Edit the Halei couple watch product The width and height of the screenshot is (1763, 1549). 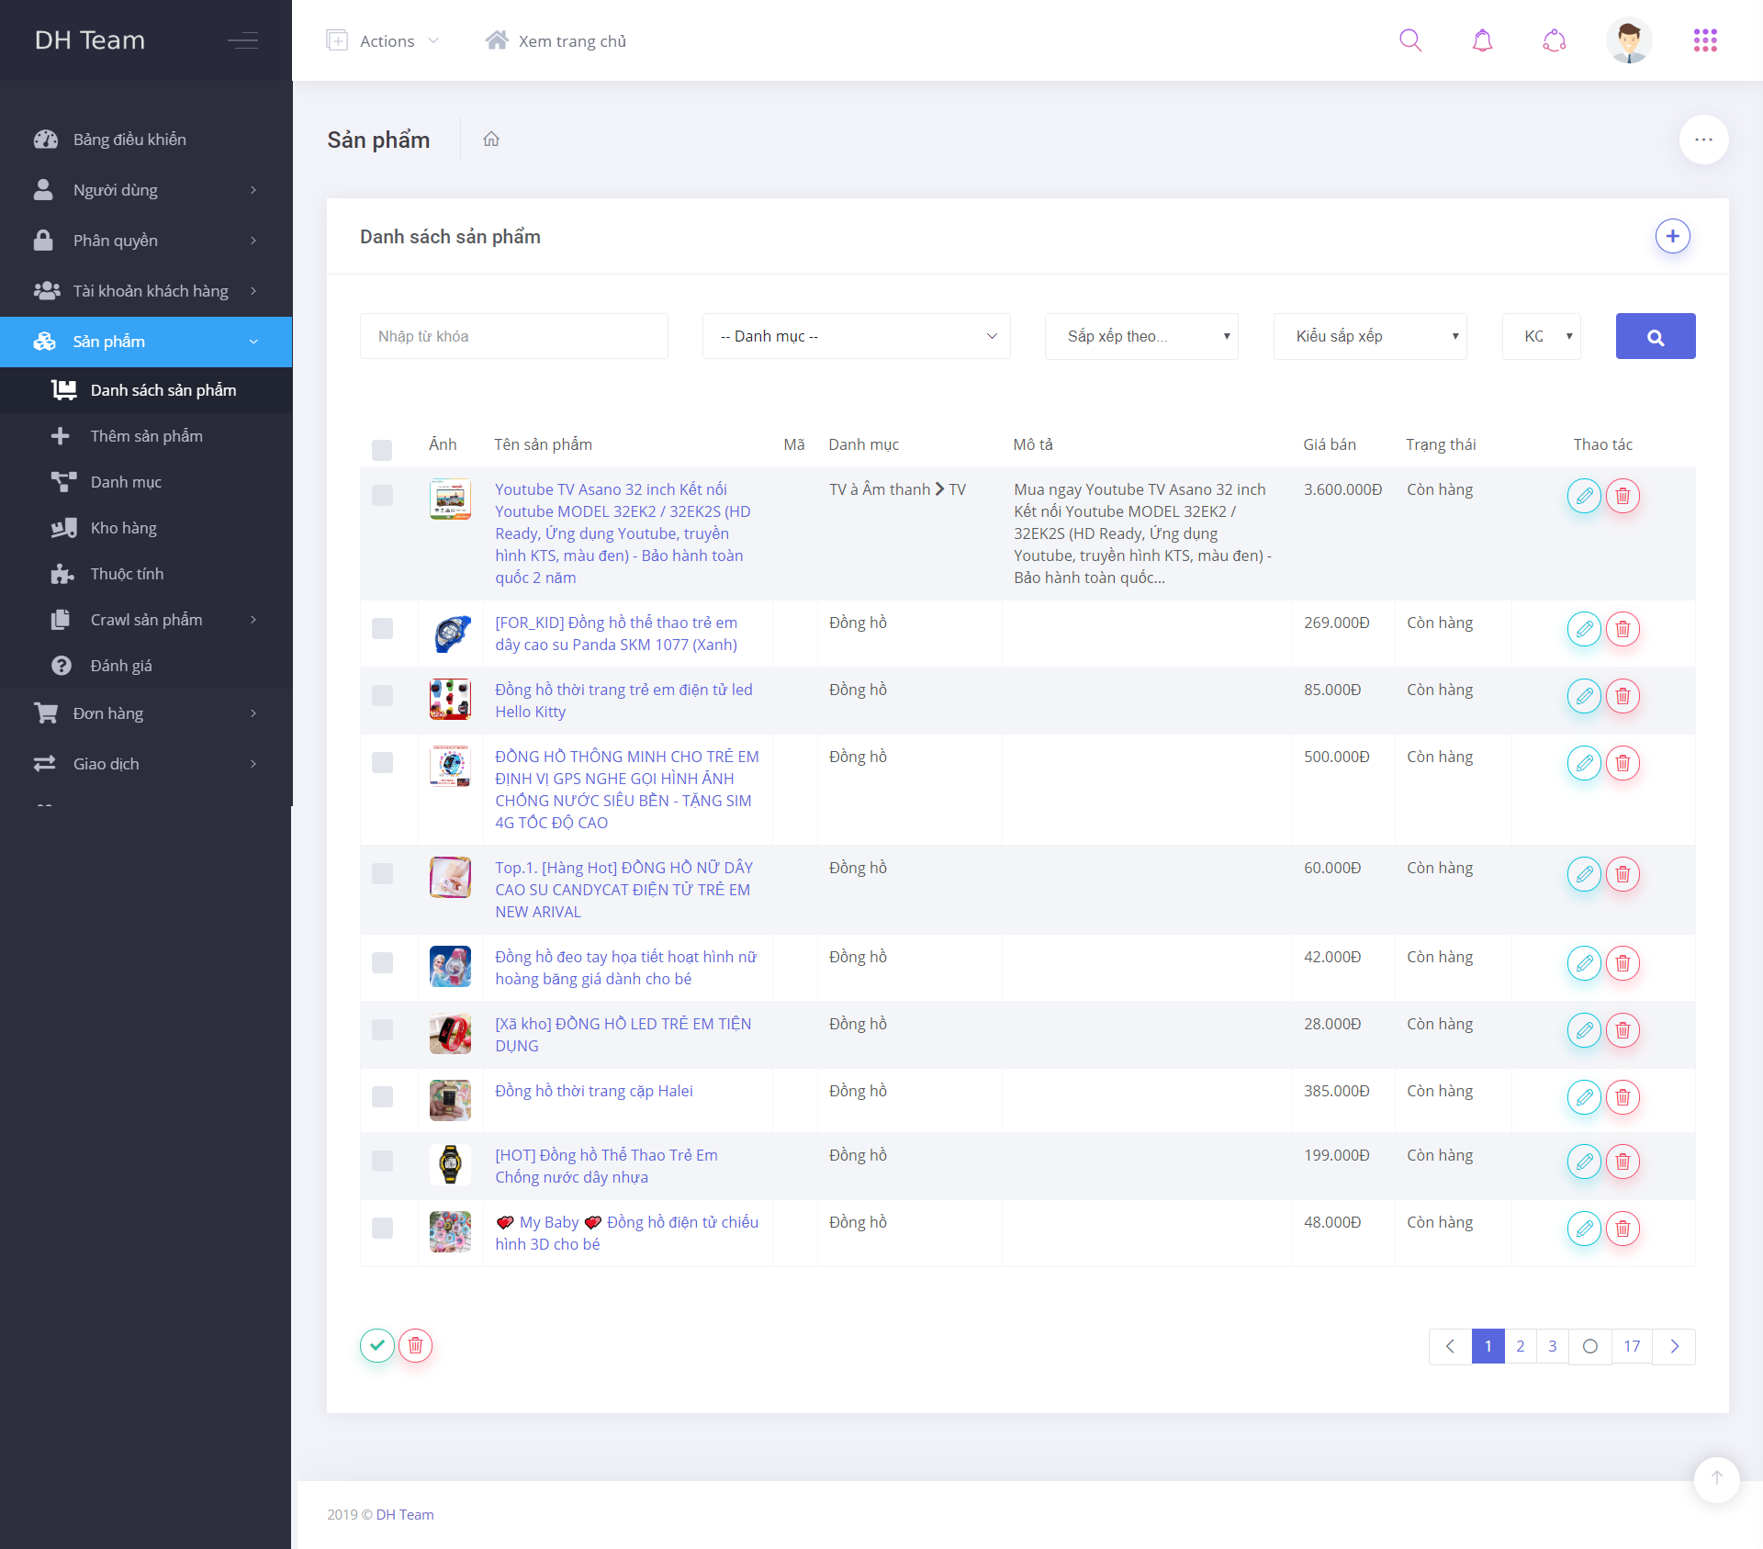pyautogui.click(x=1584, y=1097)
